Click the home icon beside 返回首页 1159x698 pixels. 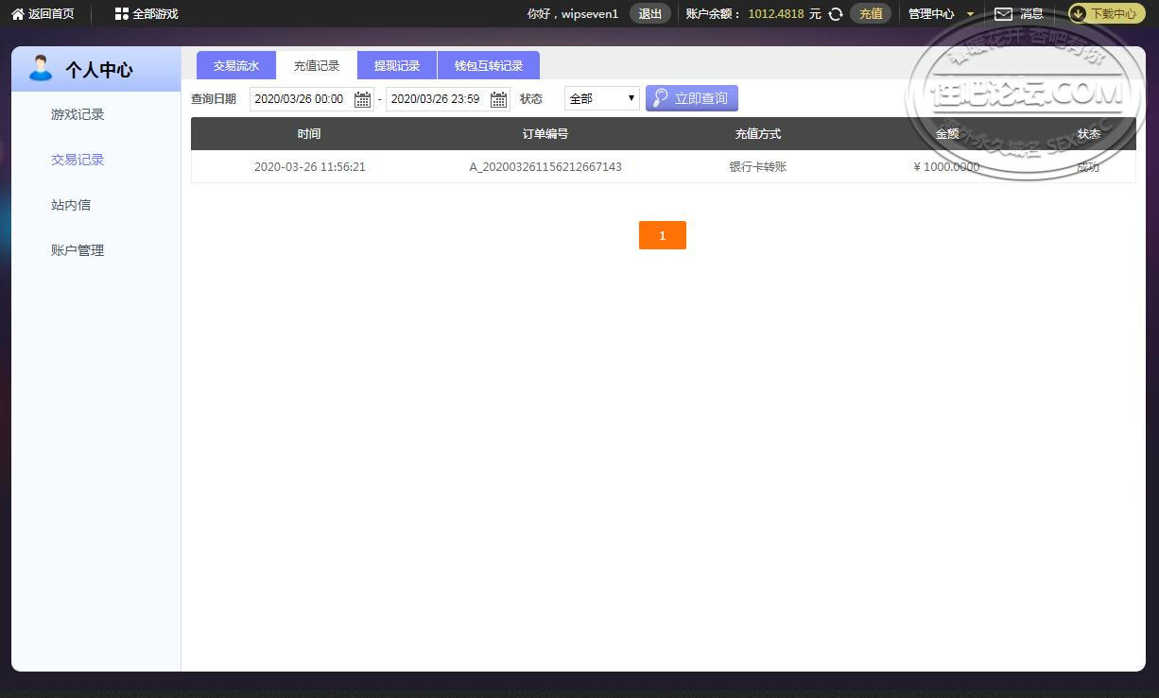(x=18, y=14)
